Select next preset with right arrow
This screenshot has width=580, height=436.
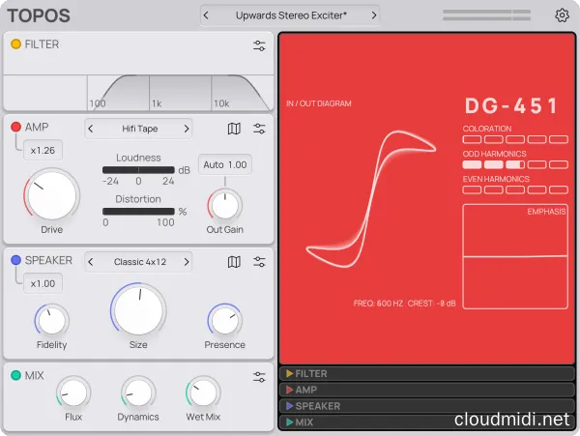(x=372, y=15)
